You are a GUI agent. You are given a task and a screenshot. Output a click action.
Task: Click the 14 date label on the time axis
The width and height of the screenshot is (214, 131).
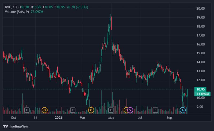point(35,118)
